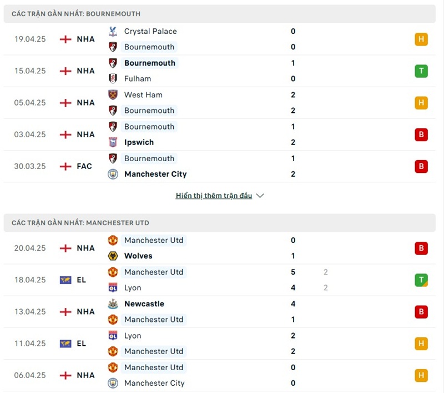The height and width of the screenshot is (393, 444).
Task: Expand more matches with the chevron arrow
Action: point(260,196)
